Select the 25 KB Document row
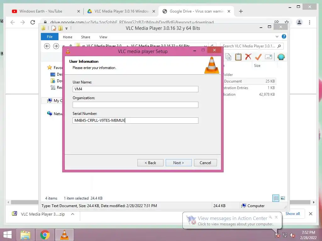 (249, 81)
